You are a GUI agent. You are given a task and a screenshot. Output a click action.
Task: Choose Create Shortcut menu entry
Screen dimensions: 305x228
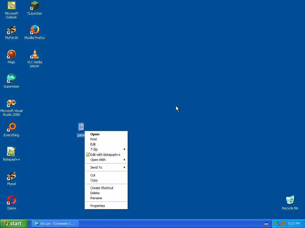106,188
